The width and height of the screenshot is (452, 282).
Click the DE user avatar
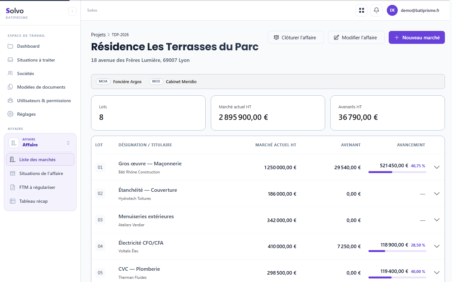(392, 10)
